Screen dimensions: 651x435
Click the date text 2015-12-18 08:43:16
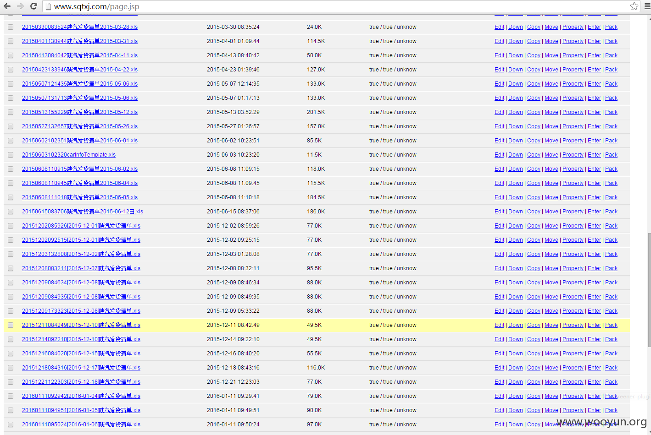[x=233, y=368]
